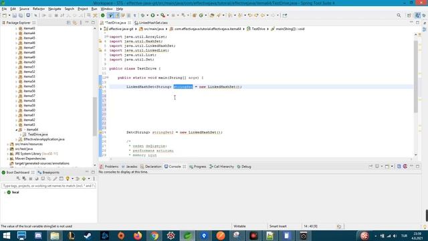
Task: Fold the main method at line 12
Action: coord(108,78)
